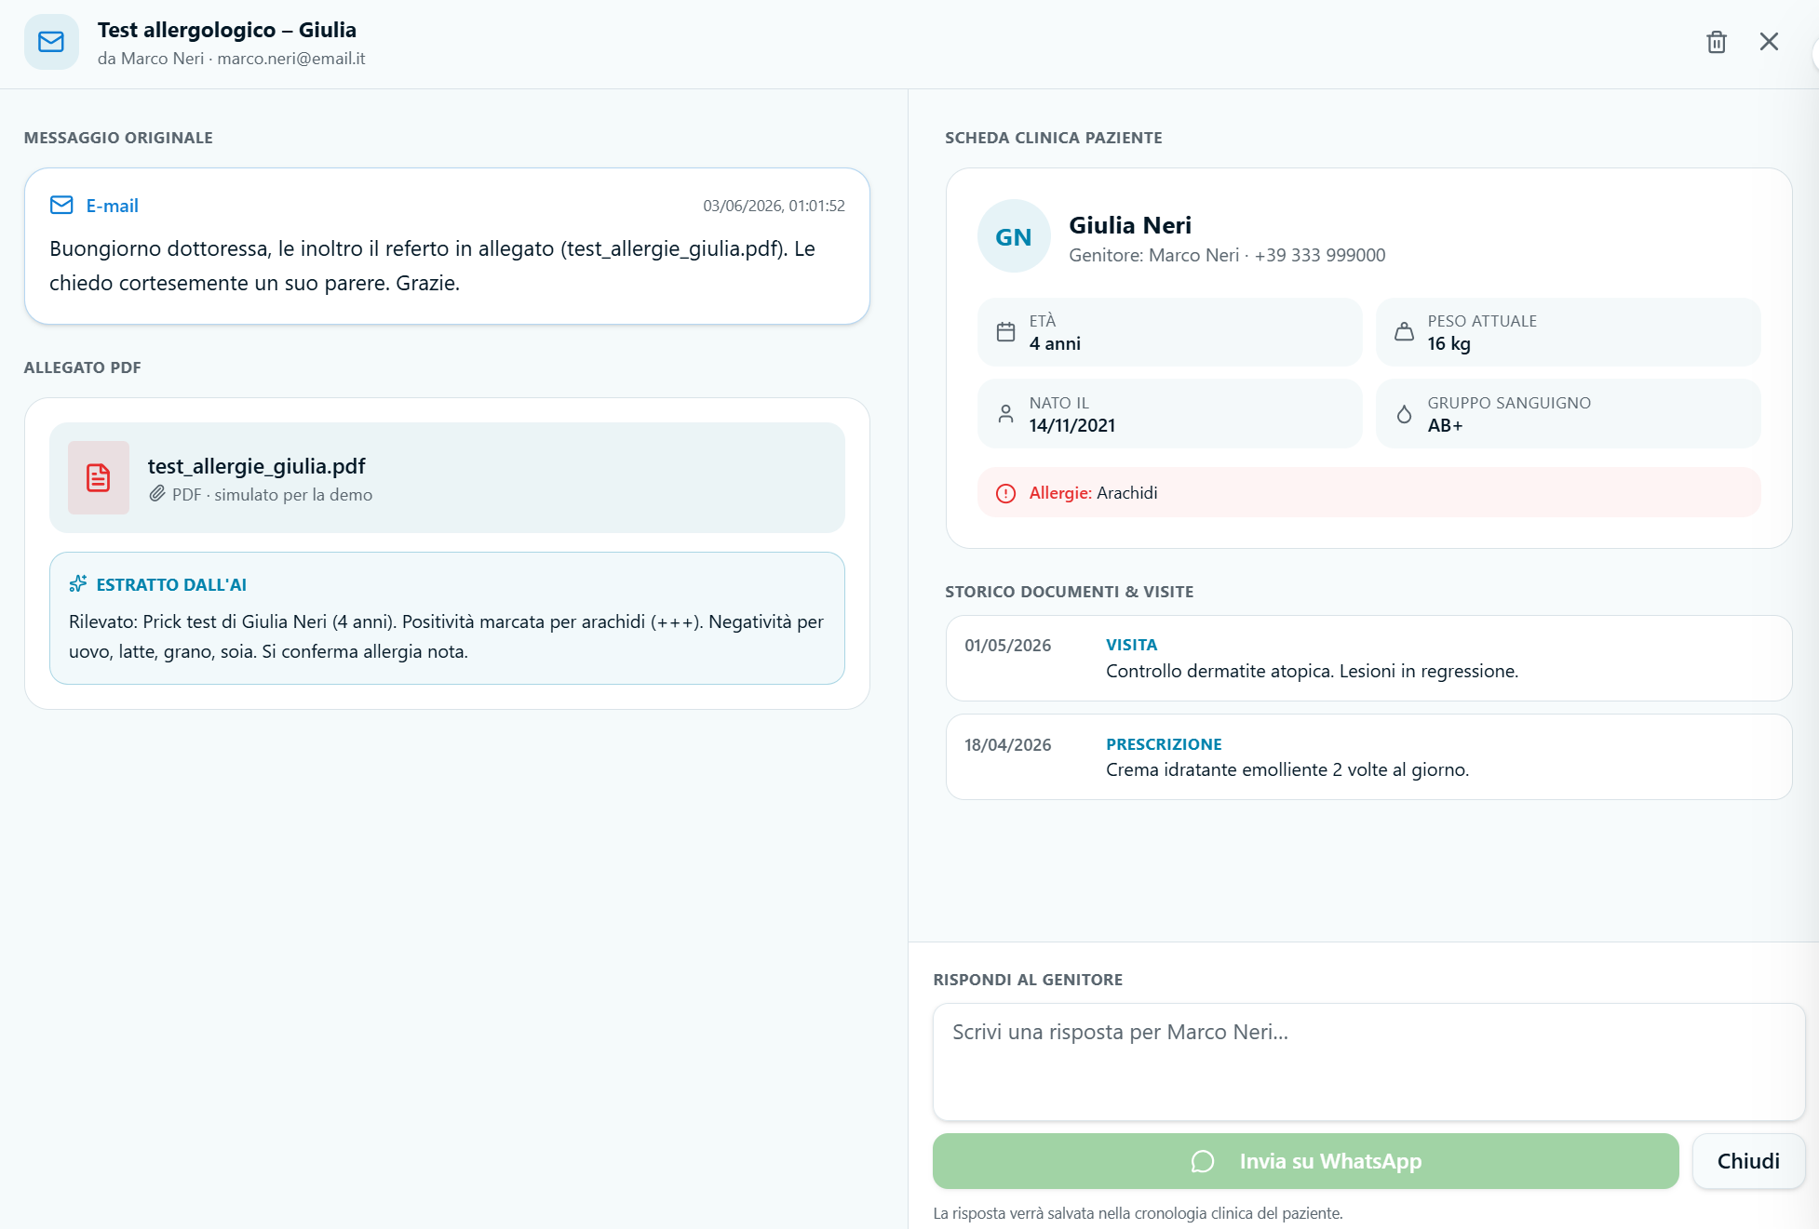Click the paperclip attachment icon

point(157,494)
